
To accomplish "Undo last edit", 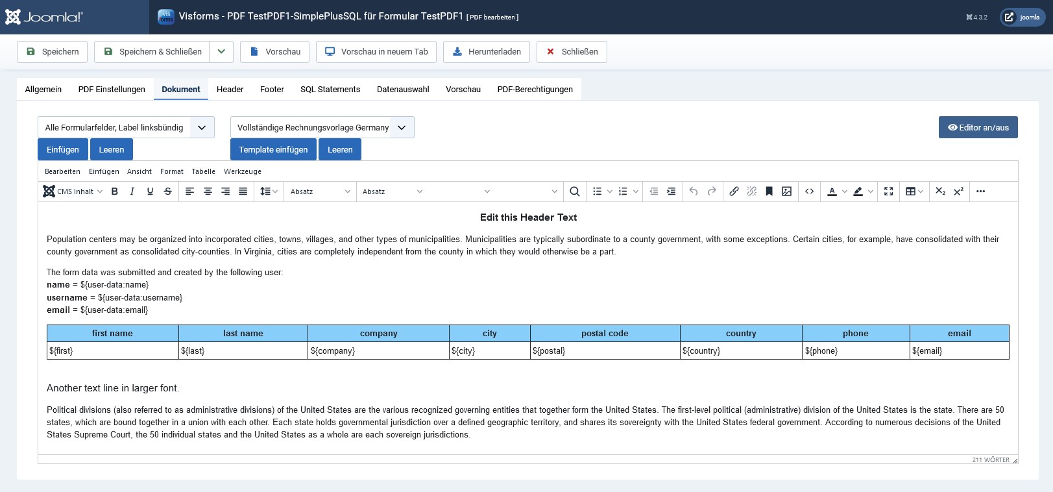I will [694, 191].
